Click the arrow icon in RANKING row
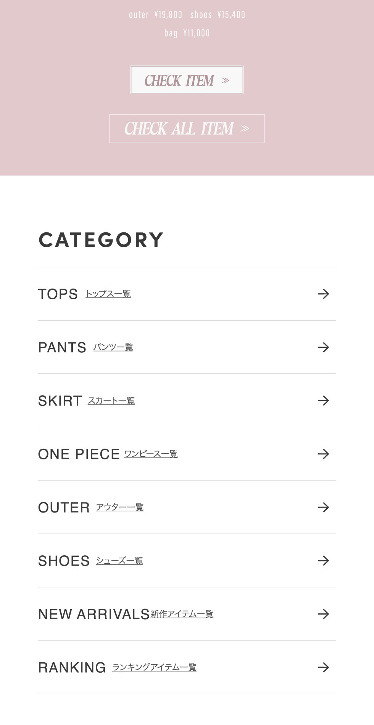 click(323, 668)
